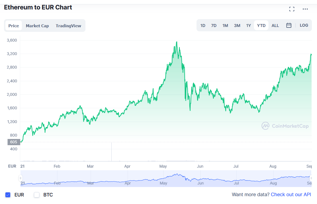This screenshot has width=317, height=204.
Task: Click the EUR axis unit label
Action: [x=12, y=166]
